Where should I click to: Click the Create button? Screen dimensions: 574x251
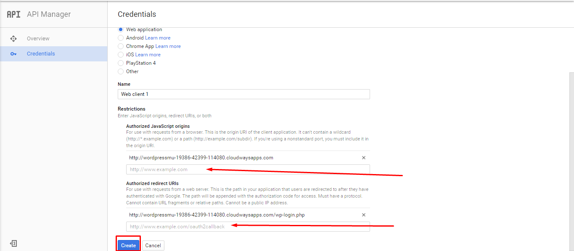tap(128, 246)
